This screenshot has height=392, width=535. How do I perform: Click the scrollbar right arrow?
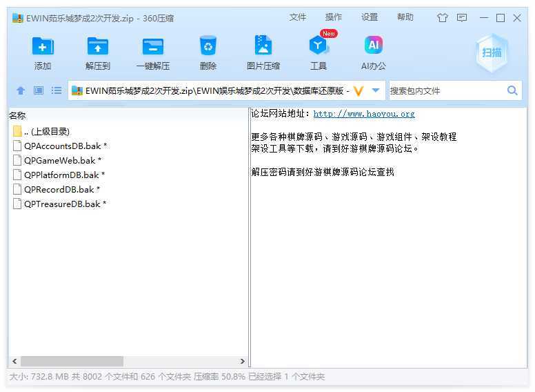pyautogui.click(x=243, y=361)
